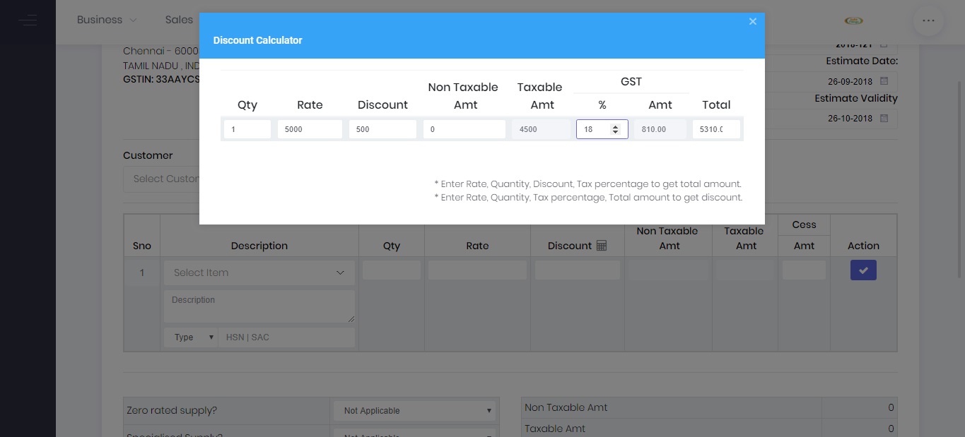The image size is (965, 437).
Task: Increase GST percentage with the stepper arrow
Action: (x=615, y=126)
